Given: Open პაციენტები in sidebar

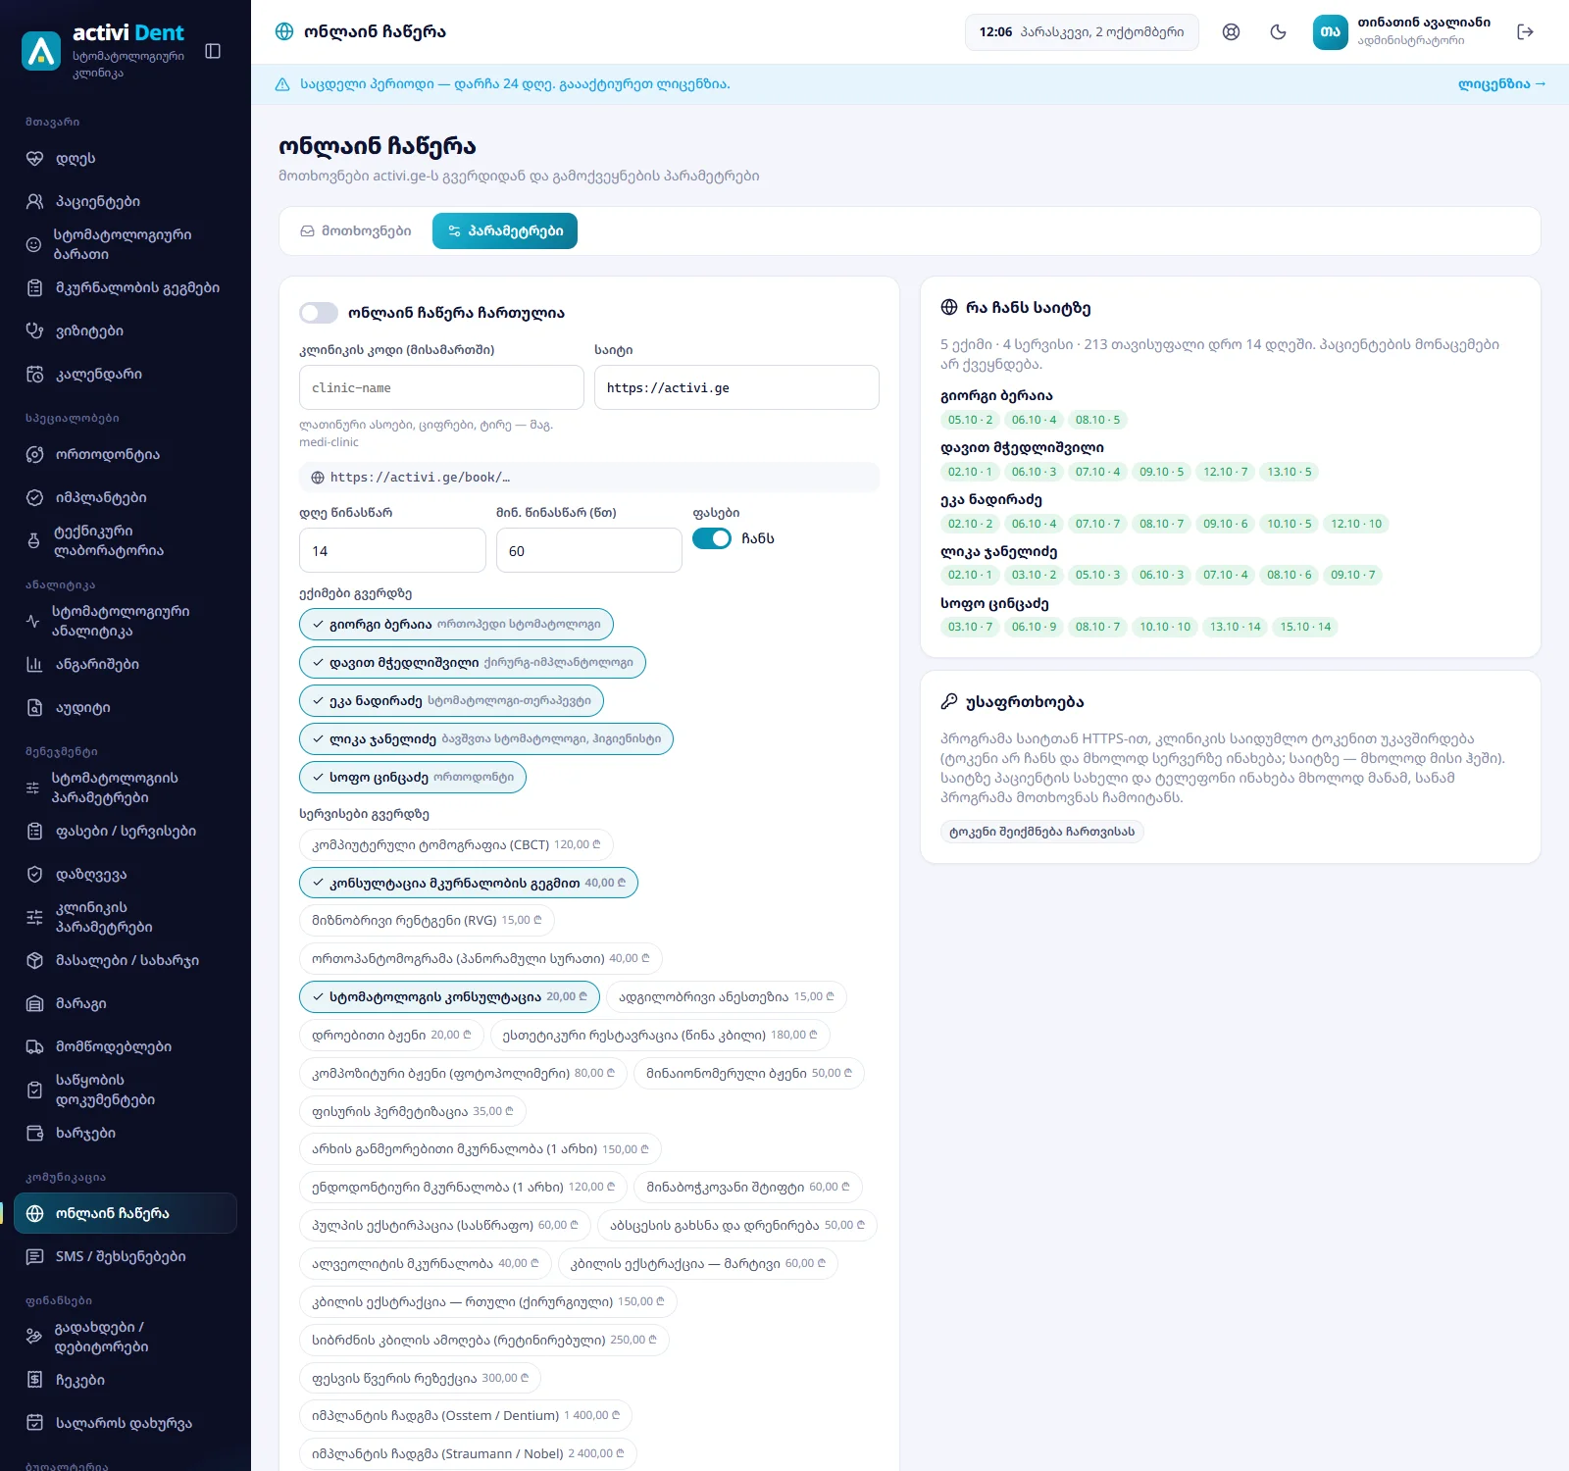Looking at the screenshot, I should pos(126,201).
